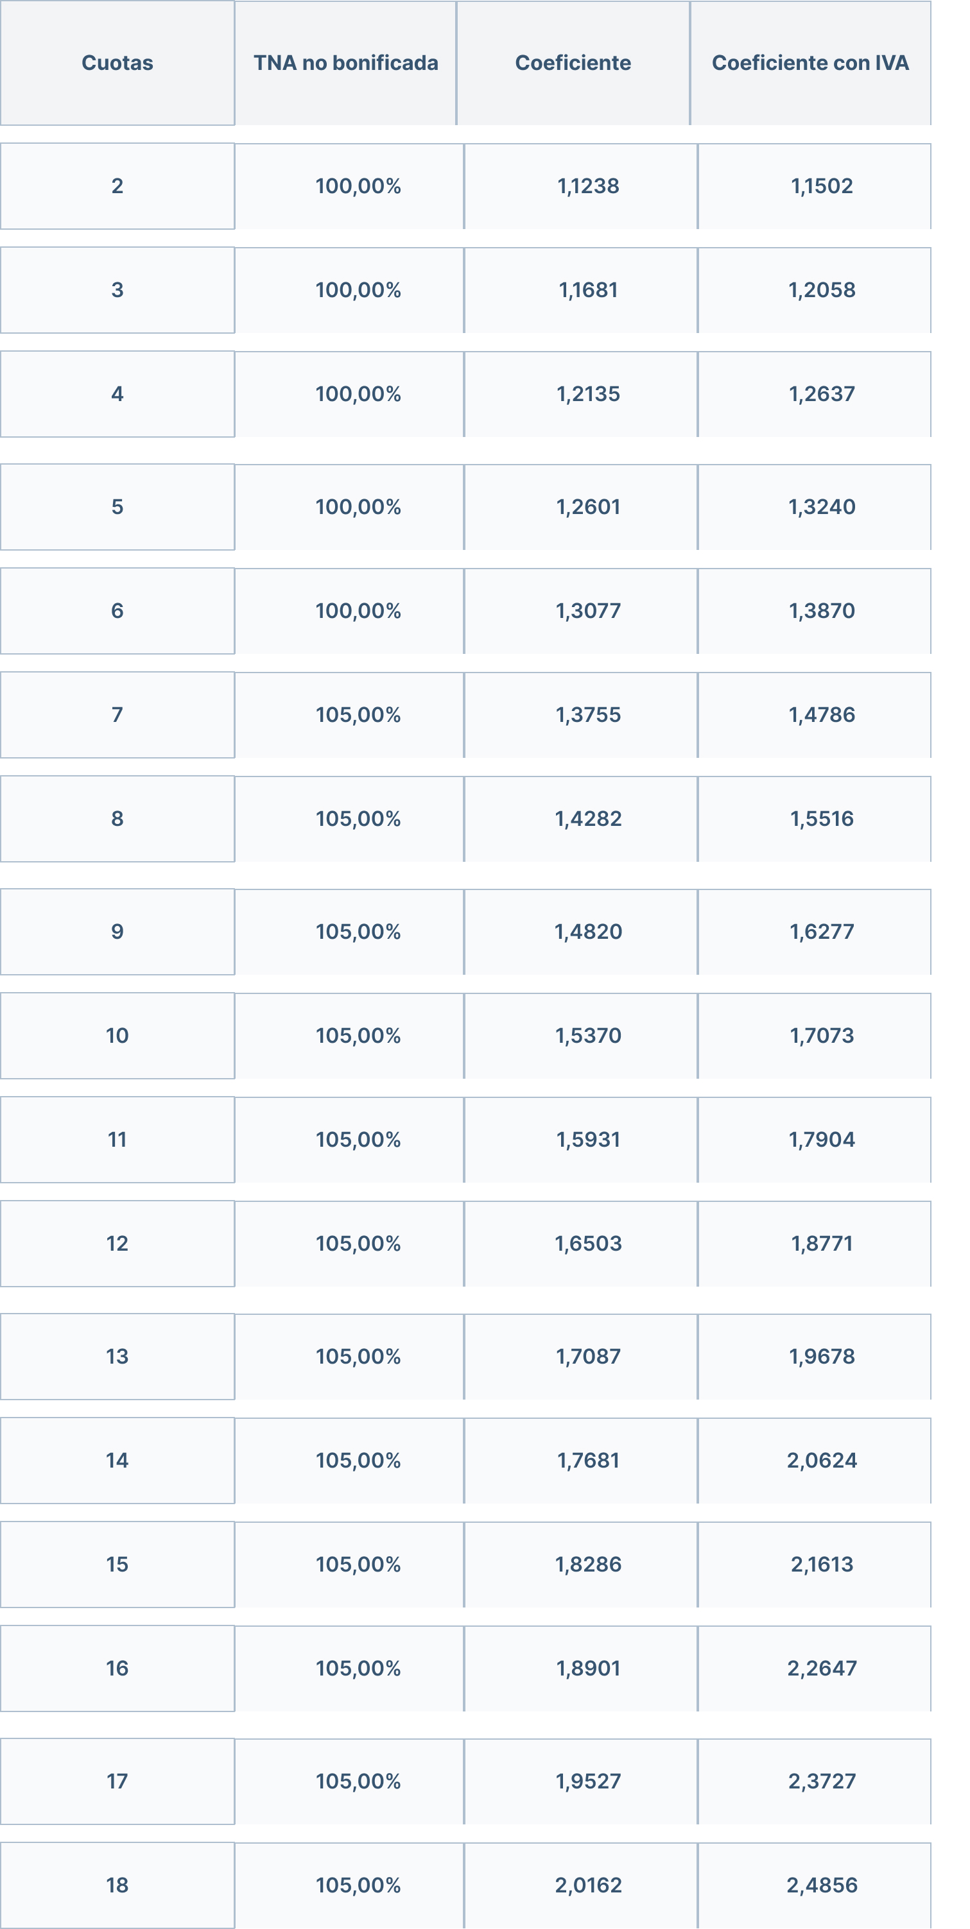Select the 105,00% rate for 7 cuotas

click(x=358, y=715)
